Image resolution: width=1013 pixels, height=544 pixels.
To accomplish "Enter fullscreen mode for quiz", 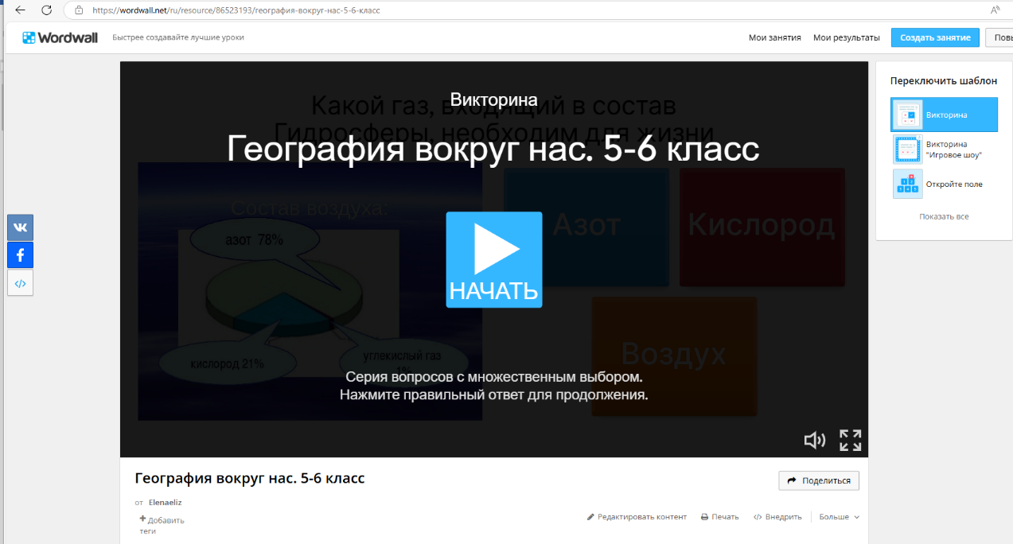I will [x=851, y=440].
